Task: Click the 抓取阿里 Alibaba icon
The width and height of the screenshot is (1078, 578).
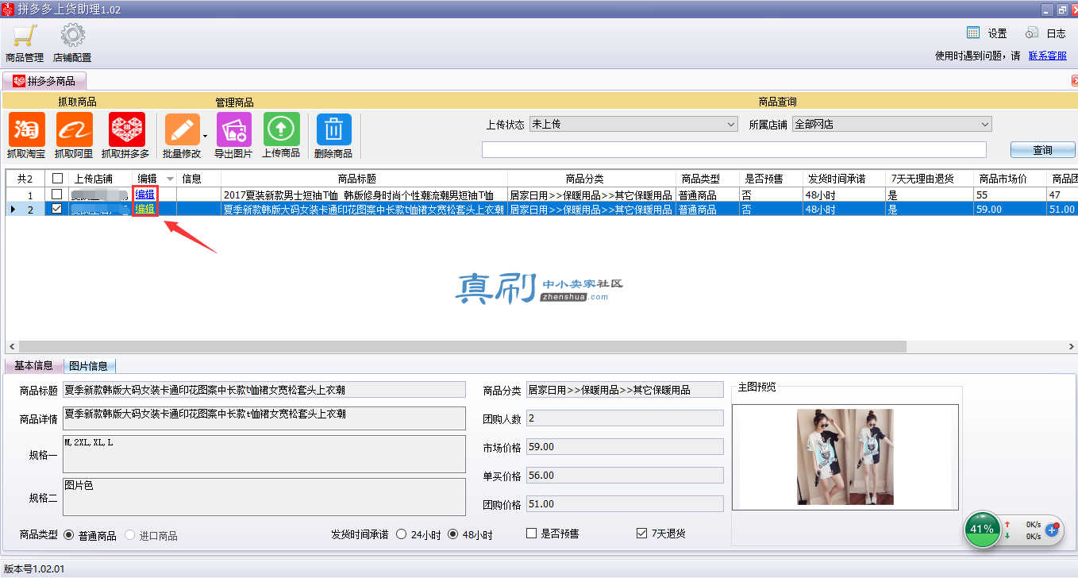Action: click(x=74, y=129)
